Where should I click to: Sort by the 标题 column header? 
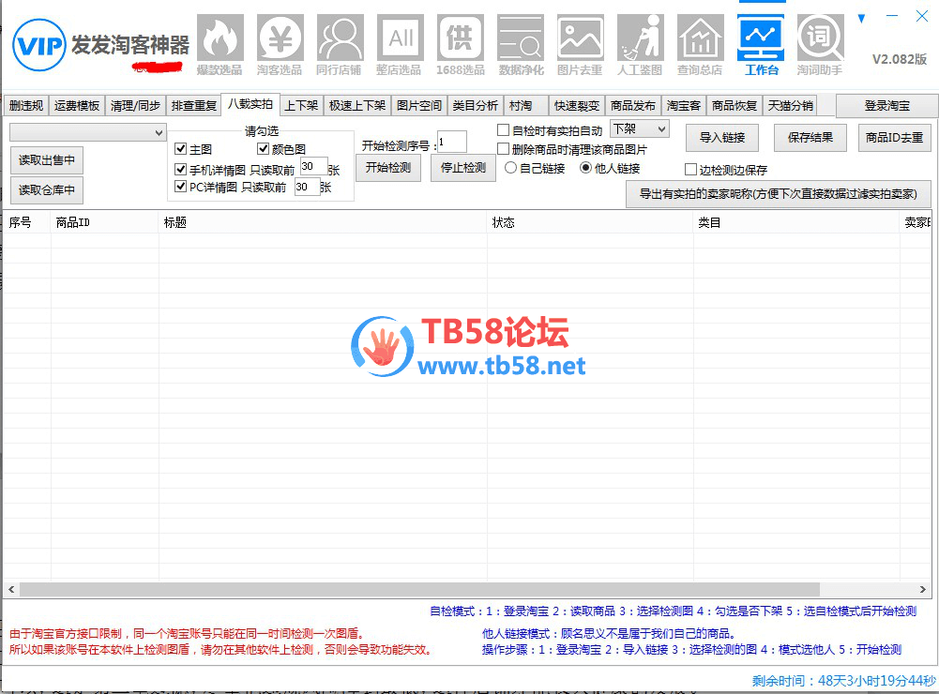pyautogui.click(x=323, y=223)
